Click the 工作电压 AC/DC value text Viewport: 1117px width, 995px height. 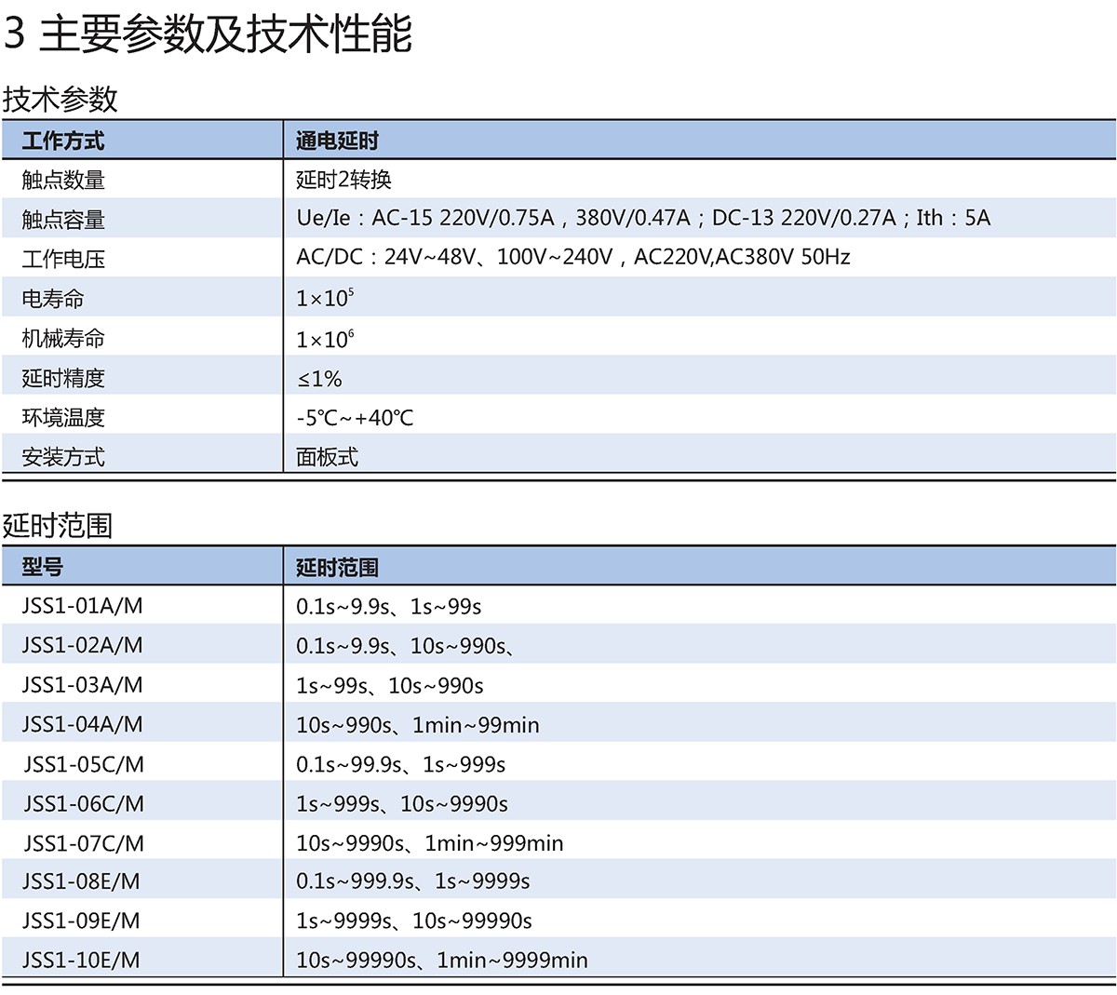(572, 258)
